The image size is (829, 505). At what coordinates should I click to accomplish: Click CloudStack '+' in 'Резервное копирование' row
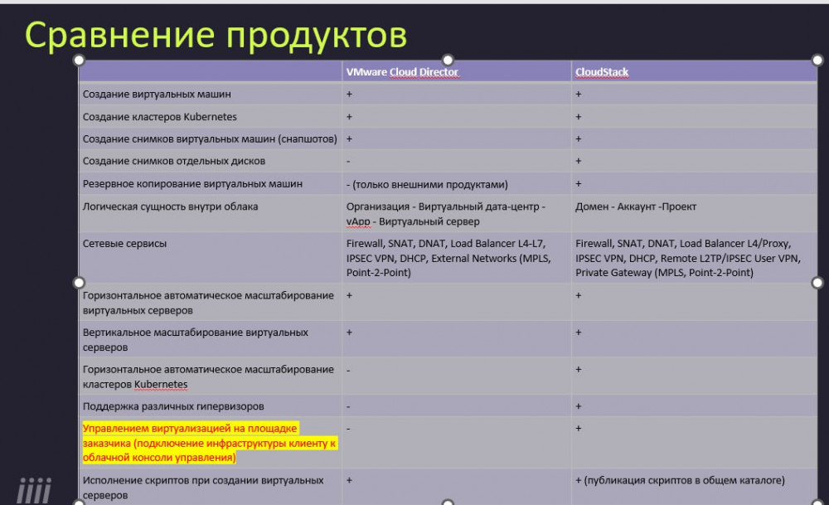point(579,184)
